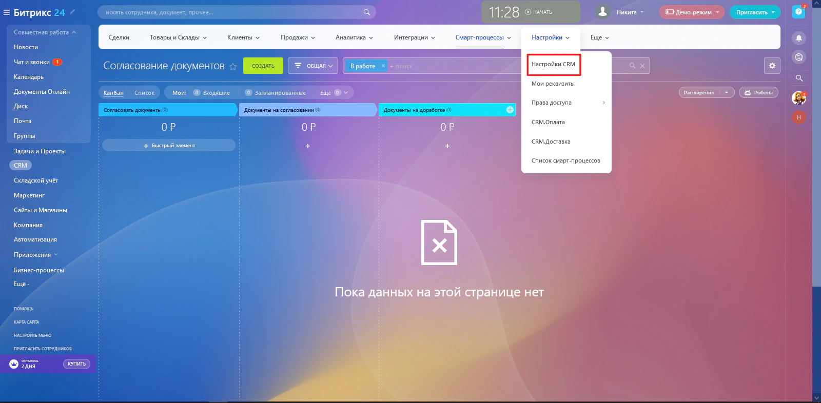Add Согласование документов to favorites with star icon
The image size is (821, 403).
233,66
